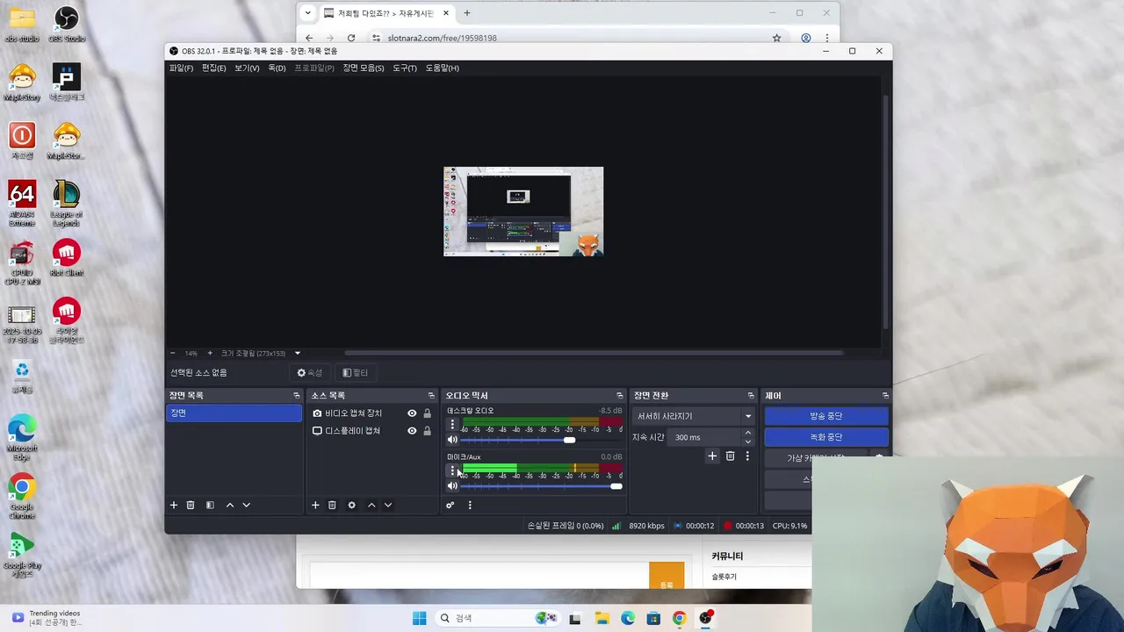Open 보기(V) menu
This screenshot has height=632, width=1124.
click(x=247, y=68)
